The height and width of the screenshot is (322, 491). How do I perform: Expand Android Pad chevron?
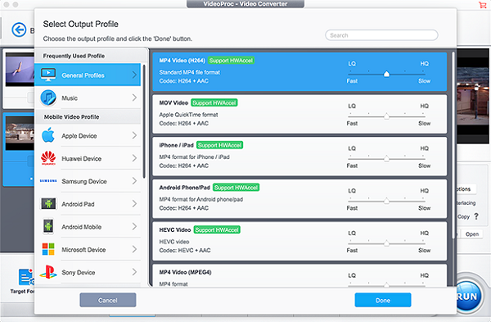click(x=134, y=203)
